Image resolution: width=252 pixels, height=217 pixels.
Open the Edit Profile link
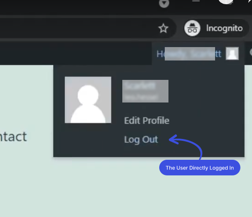point(147,121)
